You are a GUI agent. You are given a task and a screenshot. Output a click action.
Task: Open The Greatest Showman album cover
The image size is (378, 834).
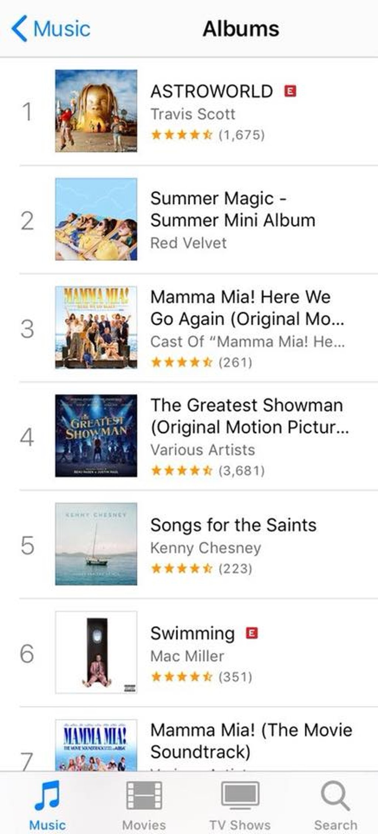click(96, 436)
